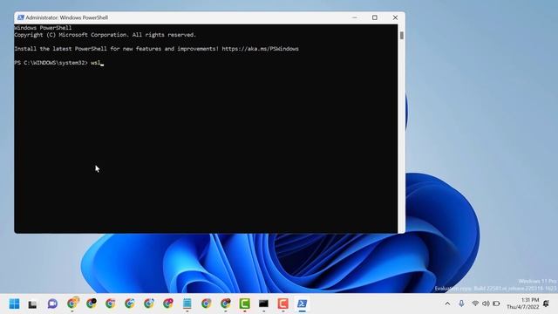Open the green Camtasia taskbar icon
Viewport: 558px width, 314px height.
pos(244,304)
